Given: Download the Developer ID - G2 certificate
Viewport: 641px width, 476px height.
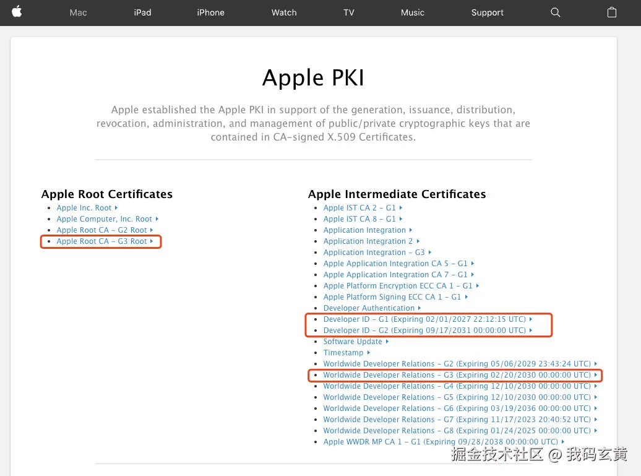Looking at the screenshot, I should pos(428,330).
